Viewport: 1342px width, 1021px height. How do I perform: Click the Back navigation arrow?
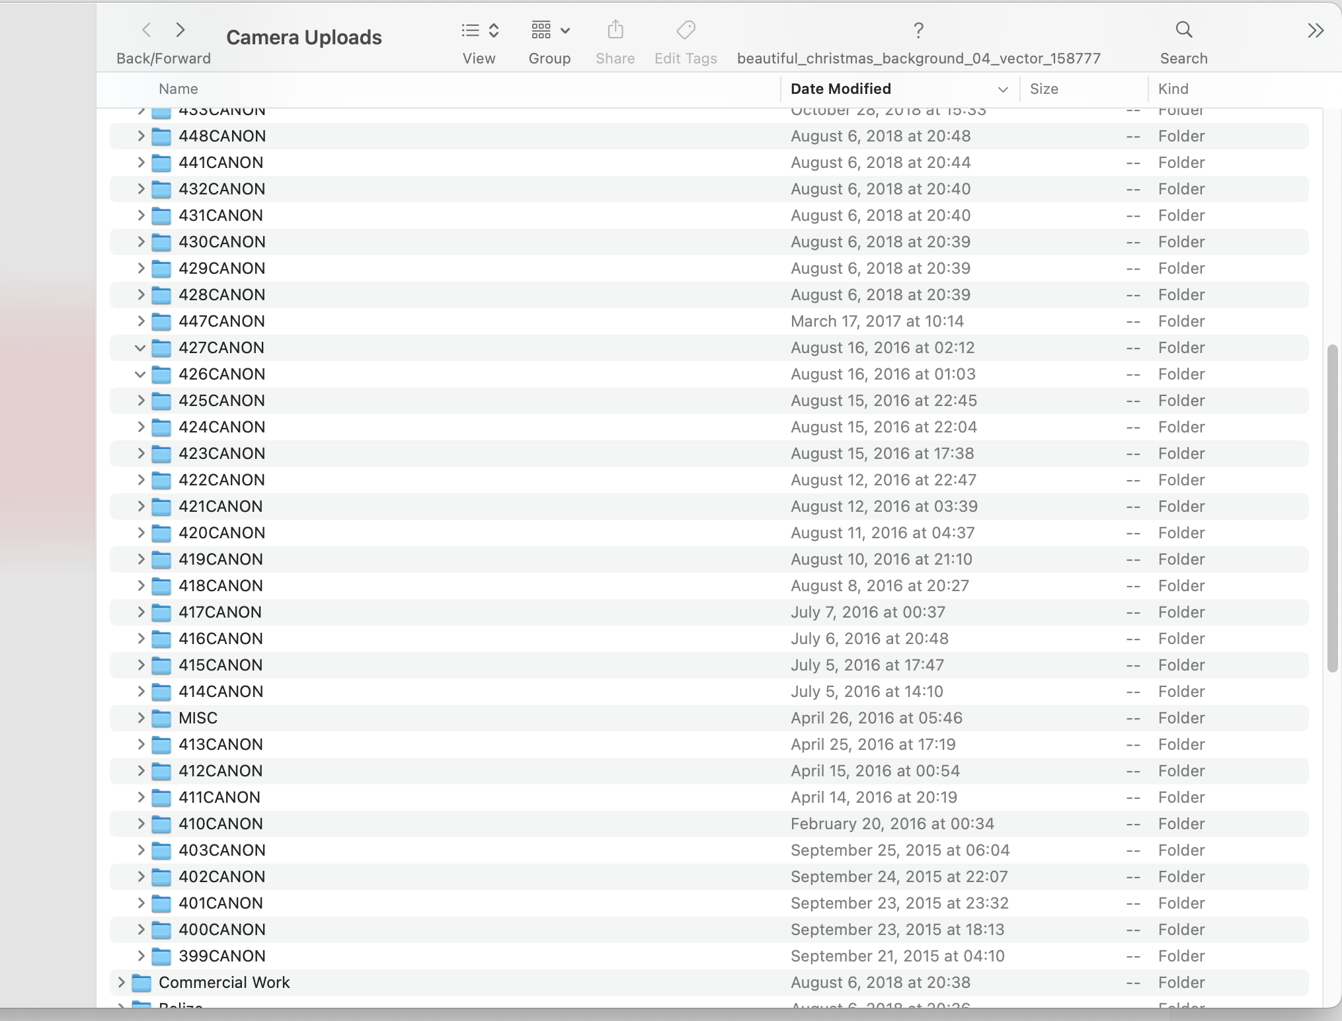pos(147,30)
